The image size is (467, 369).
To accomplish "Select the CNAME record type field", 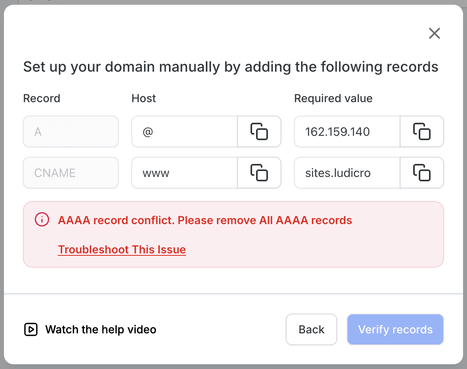I will (71, 173).
